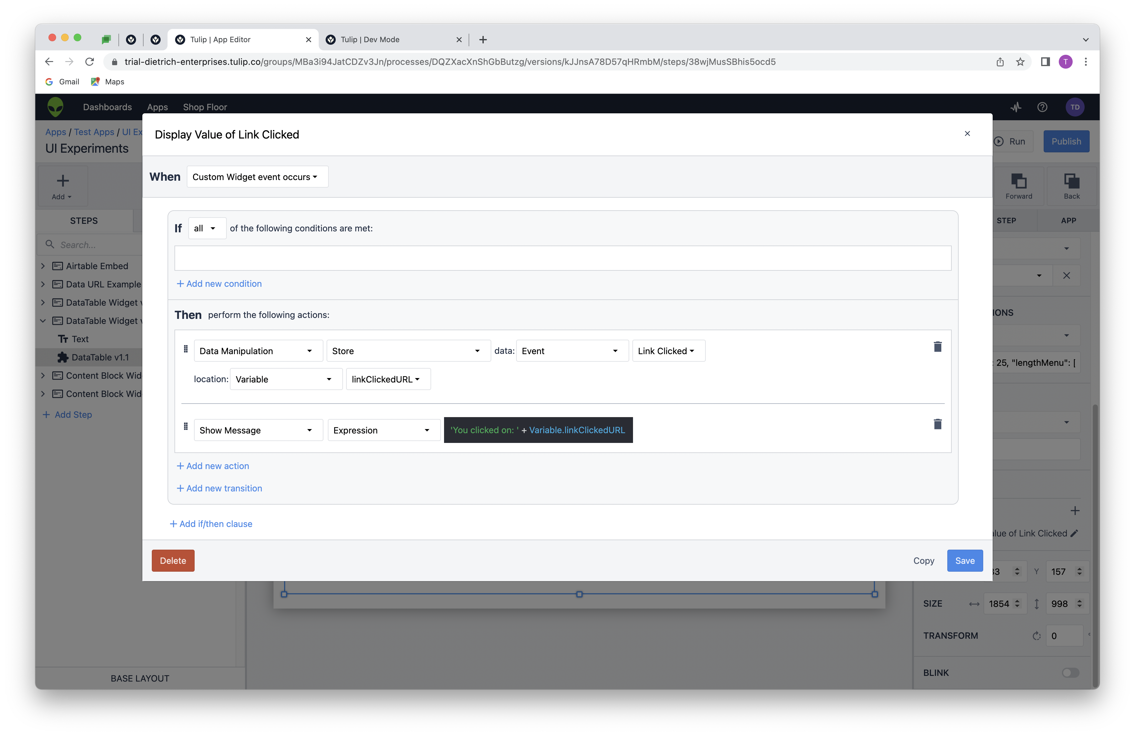The width and height of the screenshot is (1135, 736).
Task: Grab the drag handle of Data Manipulation action
Action: [185, 349]
